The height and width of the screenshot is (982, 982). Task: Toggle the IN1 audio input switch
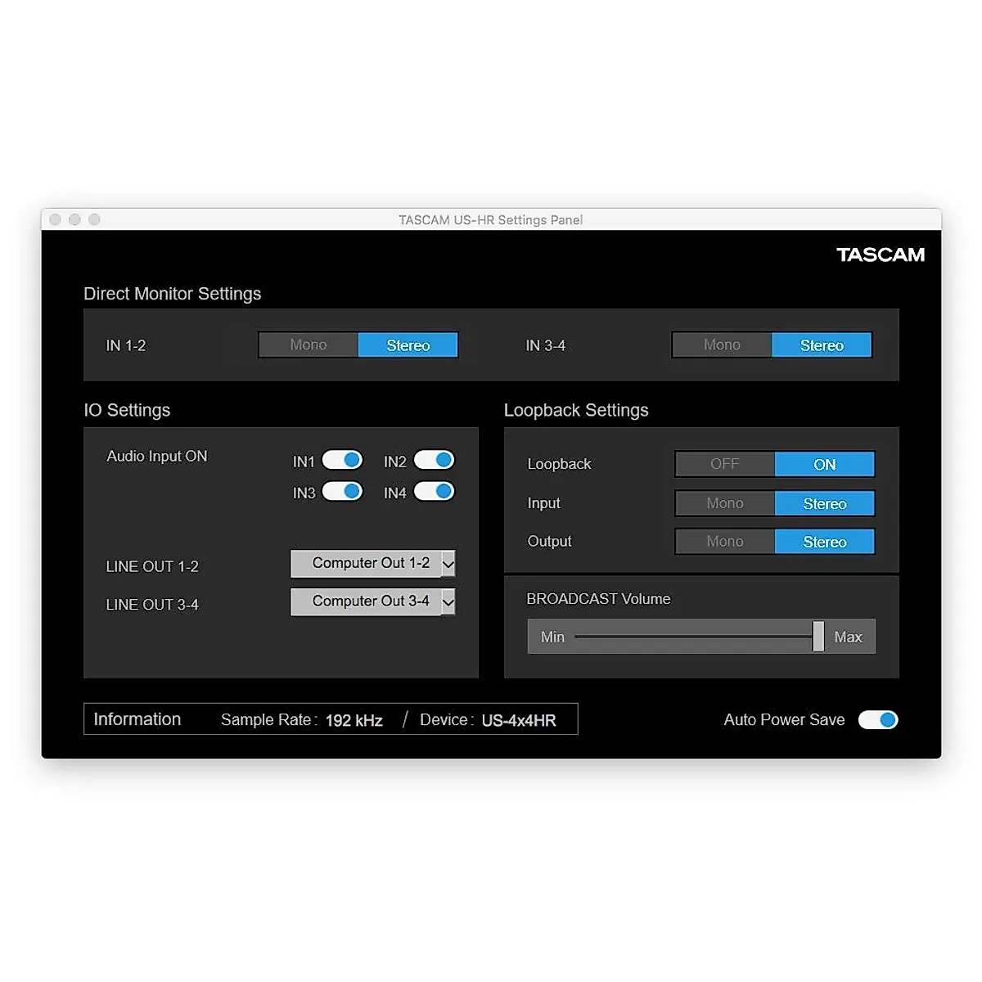click(x=342, y=461)
